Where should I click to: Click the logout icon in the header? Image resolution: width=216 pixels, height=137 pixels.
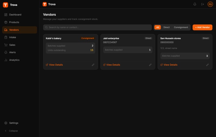[203, 4]
